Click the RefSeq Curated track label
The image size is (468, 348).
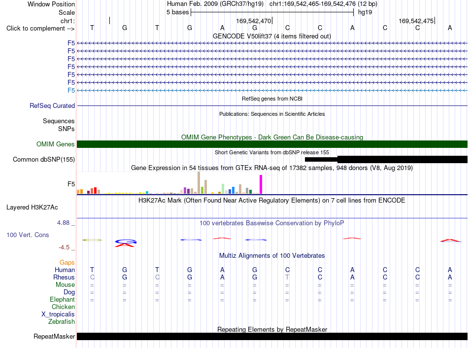(52, 106)
